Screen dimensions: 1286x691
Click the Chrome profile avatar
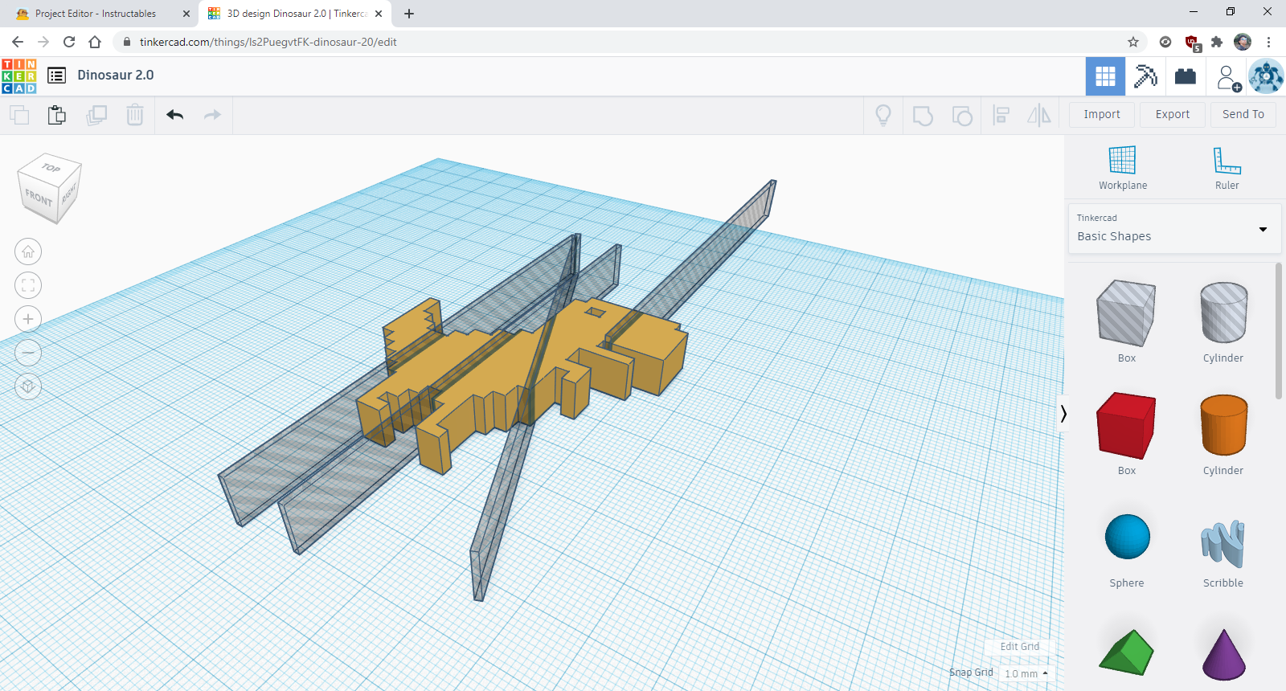(1243, 42)
